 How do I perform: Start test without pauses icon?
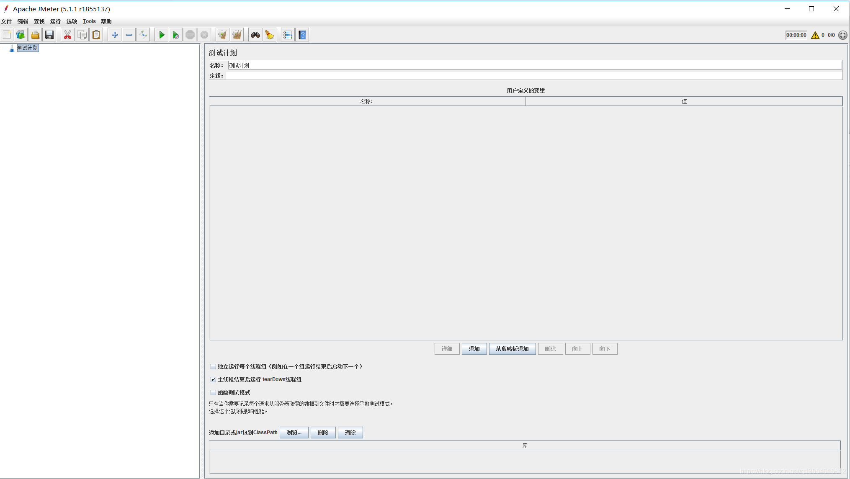[x=176, y=35]
